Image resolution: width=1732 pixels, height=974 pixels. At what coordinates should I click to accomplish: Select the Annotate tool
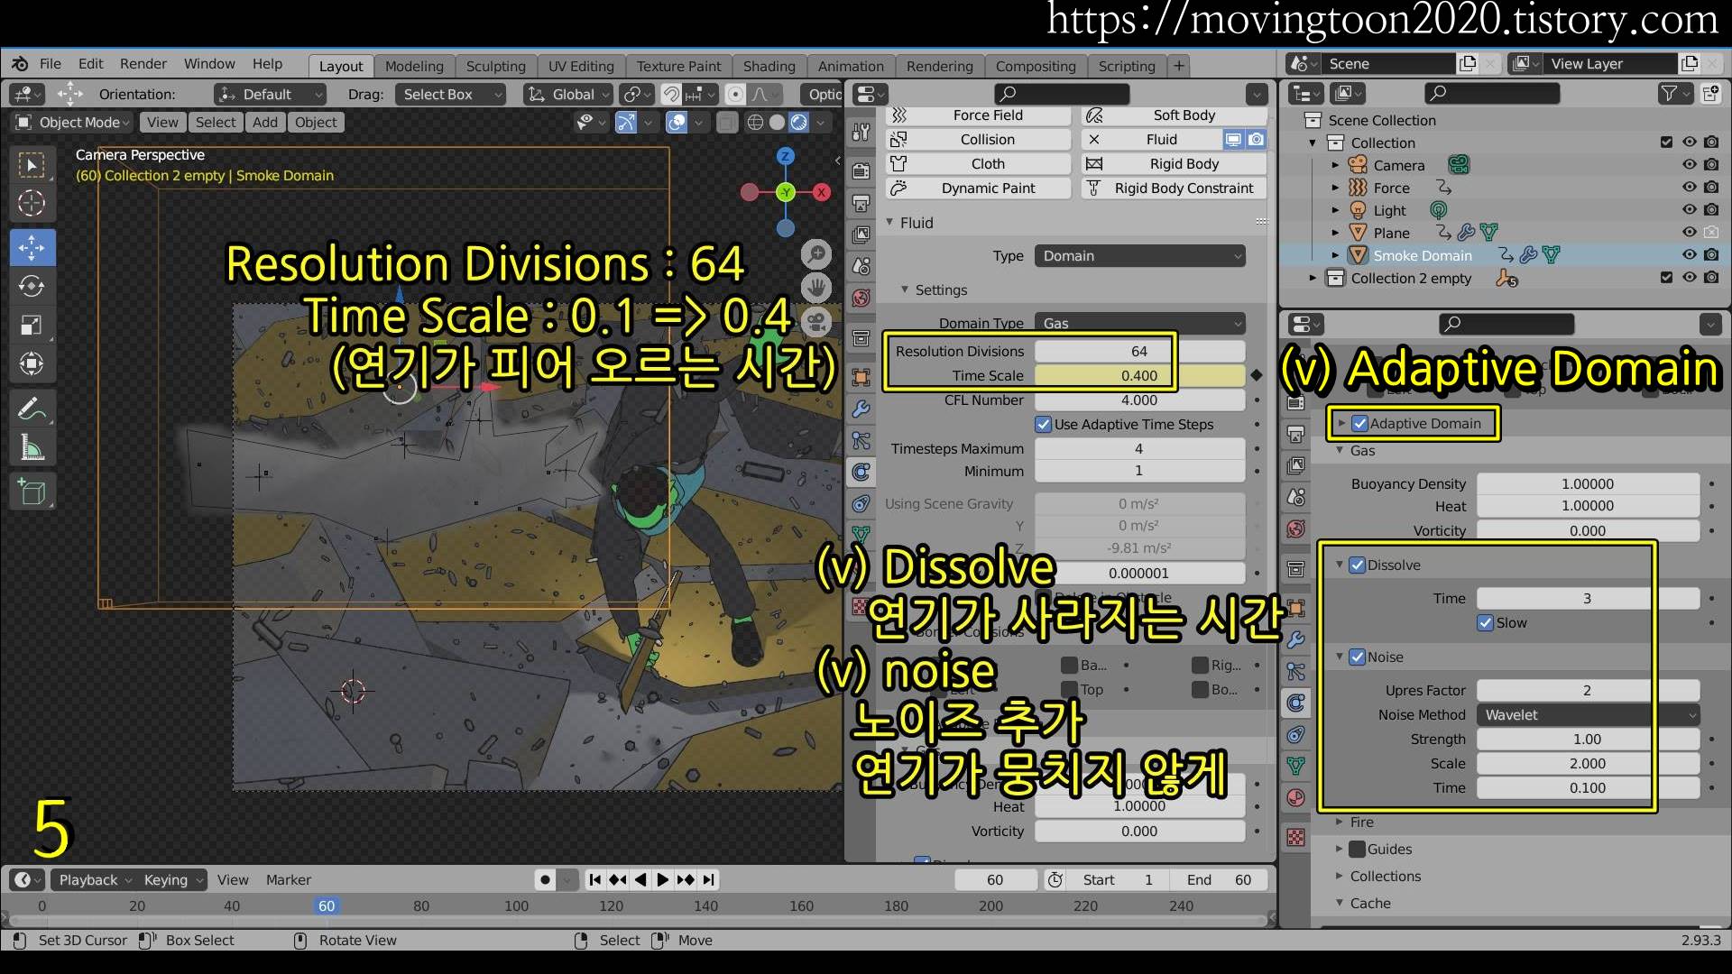click(32, 409)
